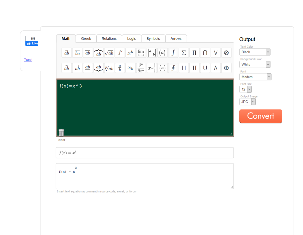Open the Text Color dropdown
303x235 pixels.
[255, 52]
